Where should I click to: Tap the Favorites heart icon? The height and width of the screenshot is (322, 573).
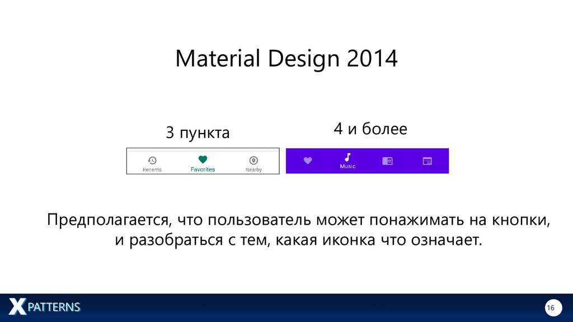point(203,159)
